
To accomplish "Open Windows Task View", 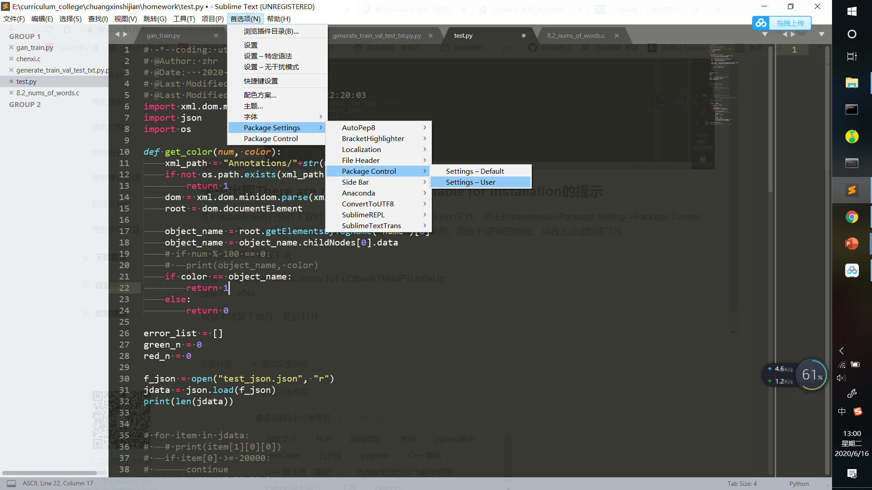I will click(852, 57).
